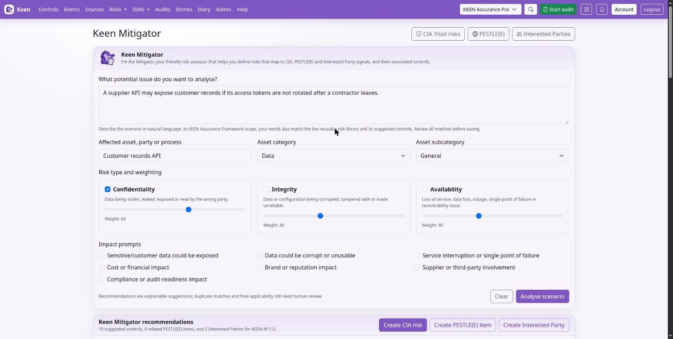Open the Asset category dropdown
The height and width of the screenshot is (339, 673).
coord(333,156)
